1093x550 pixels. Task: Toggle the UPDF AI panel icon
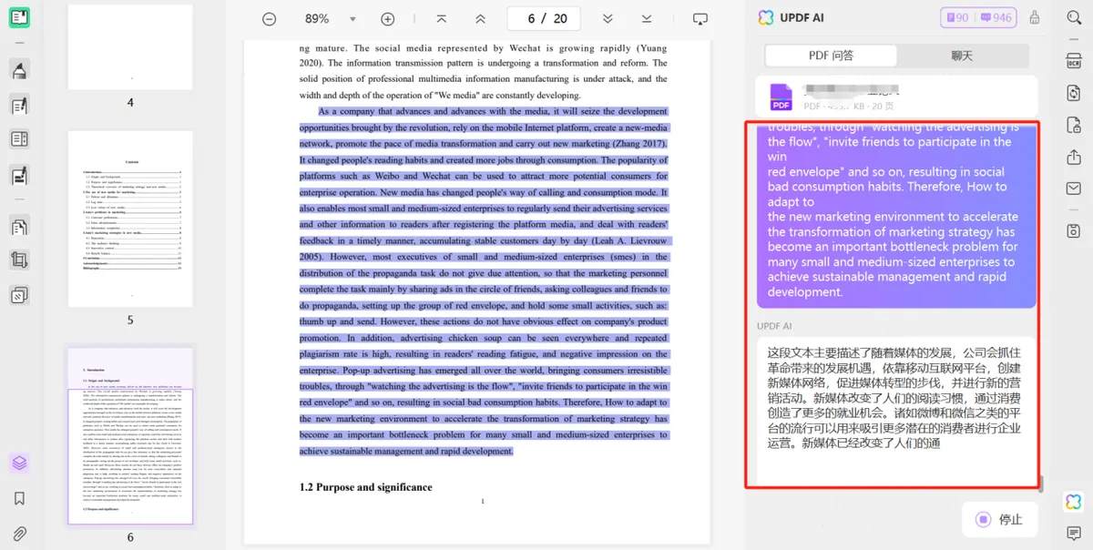[x=1073, y=502]
